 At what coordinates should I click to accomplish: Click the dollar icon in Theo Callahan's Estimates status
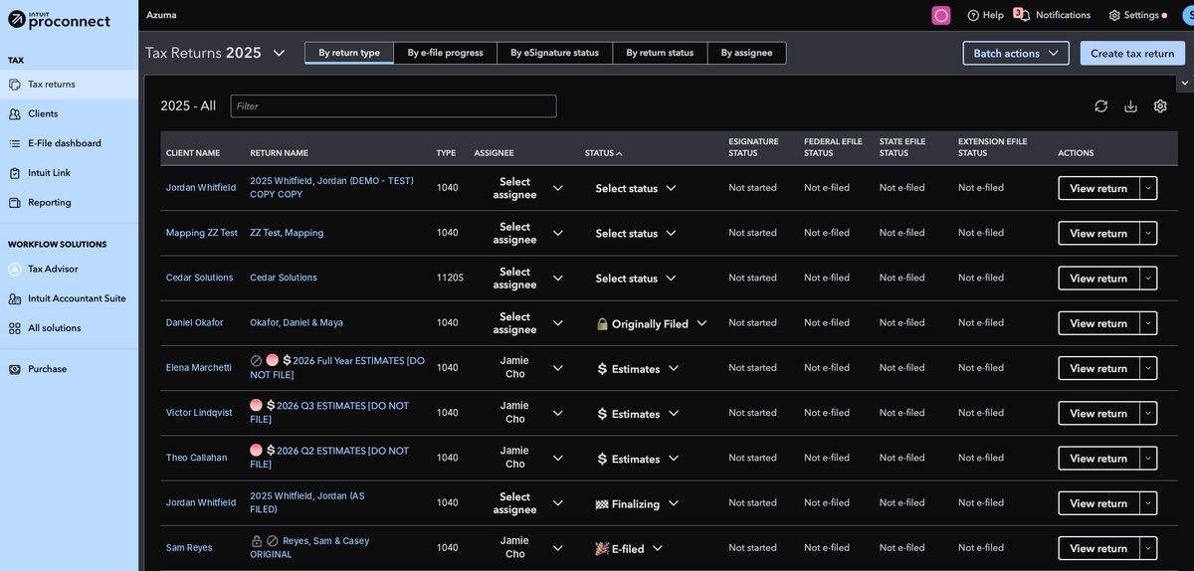point(602,459)
